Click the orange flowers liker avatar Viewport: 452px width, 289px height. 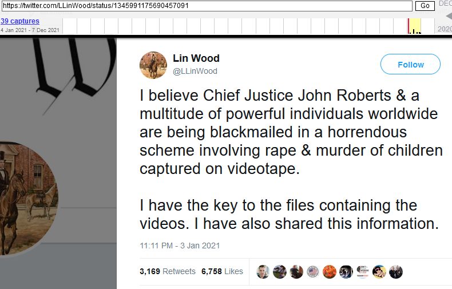pyautogui.click(x=330, y=272)
